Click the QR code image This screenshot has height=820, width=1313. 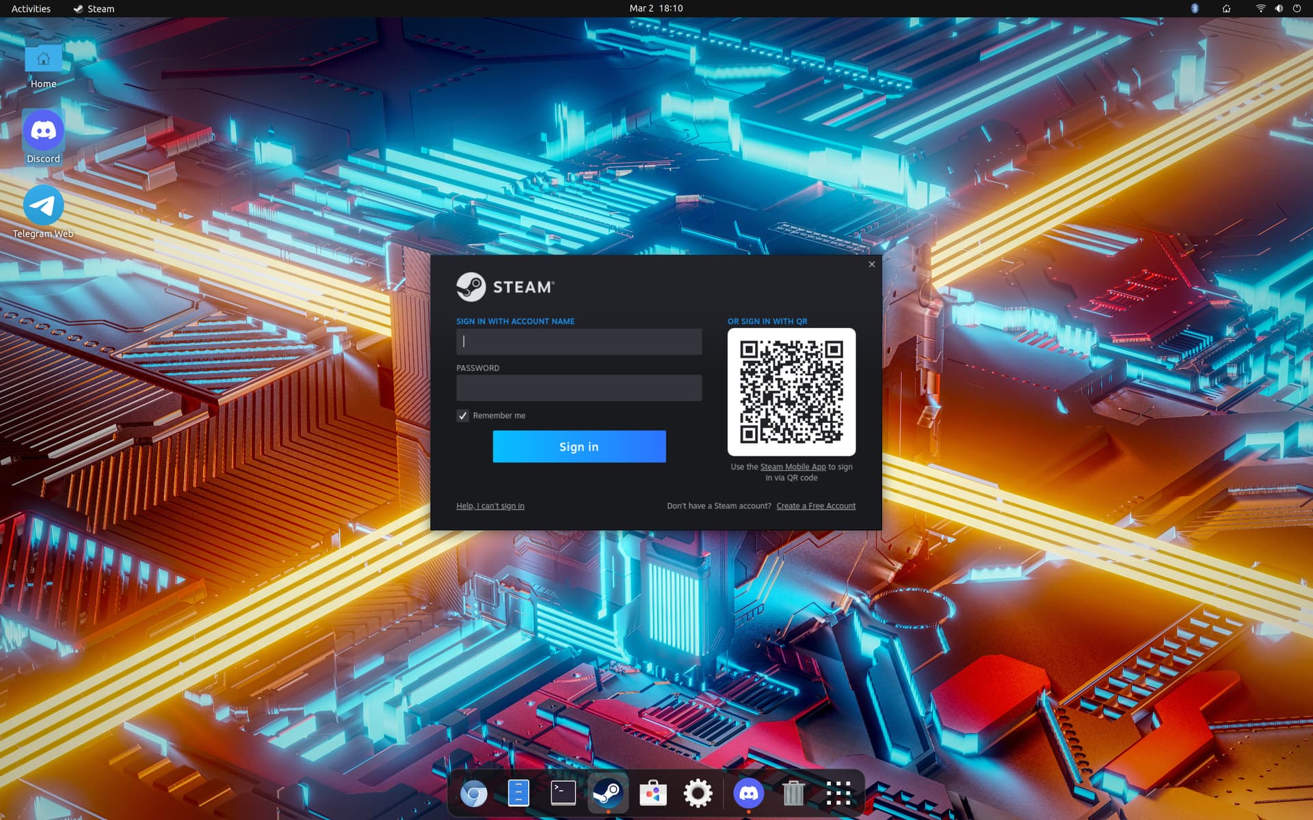click(x=791, y=392)
